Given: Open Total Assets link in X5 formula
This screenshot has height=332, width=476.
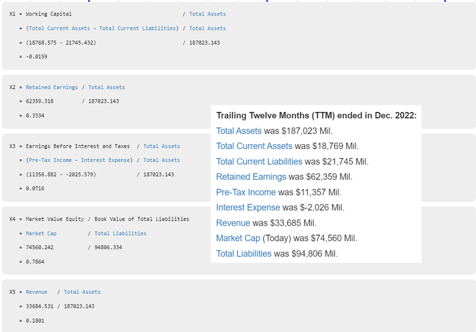Looking at the screenshot, I should click(x=82, y=292).
